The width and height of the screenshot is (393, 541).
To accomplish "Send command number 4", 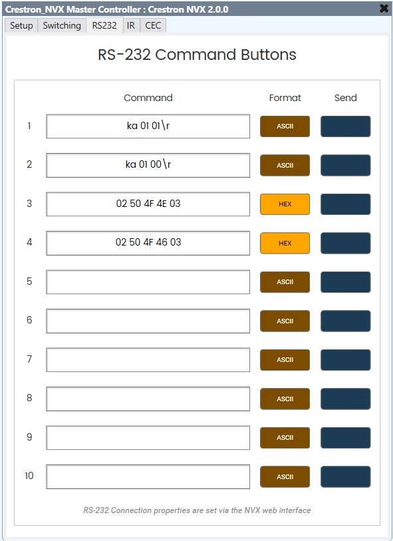I will (x=346, y=243).
